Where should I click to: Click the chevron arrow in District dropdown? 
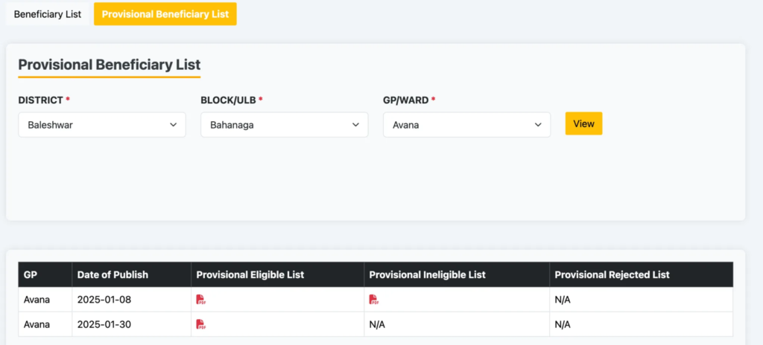coord(173,125)
